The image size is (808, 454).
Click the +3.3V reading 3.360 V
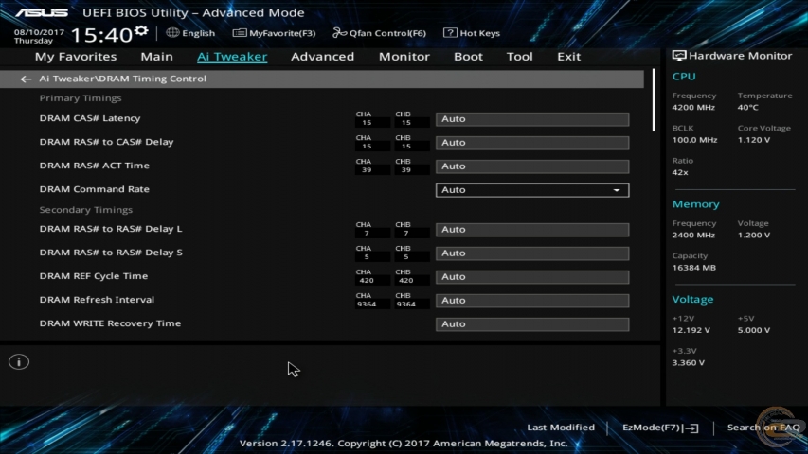(688, 363)
